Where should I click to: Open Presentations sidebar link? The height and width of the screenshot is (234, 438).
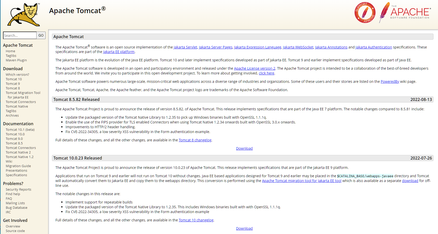(17, 170)
